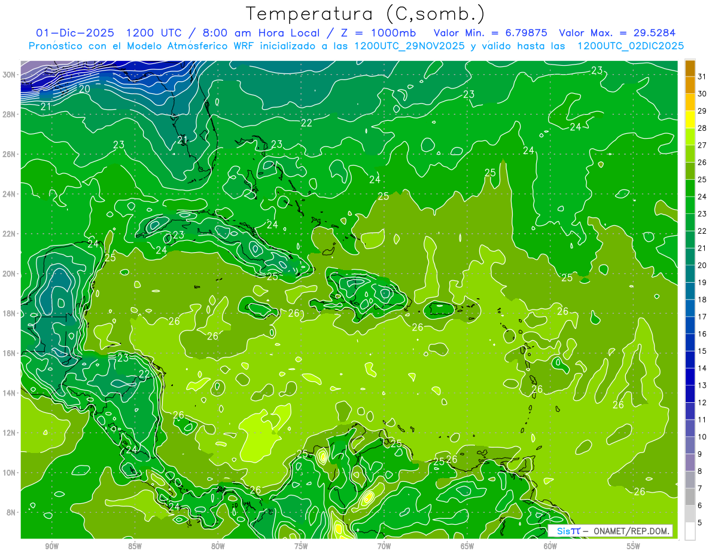Click the legend value 11
Viewport: 718px width, 554px height.
click(702, 420)
